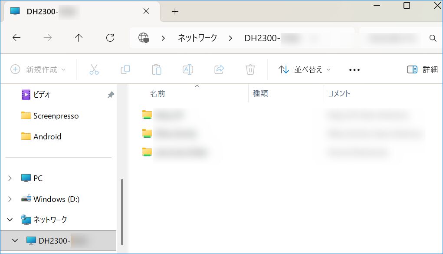Click the Paste clipboard icon
Viewport: 443px width, 254px height.
(x=157, y=69)
